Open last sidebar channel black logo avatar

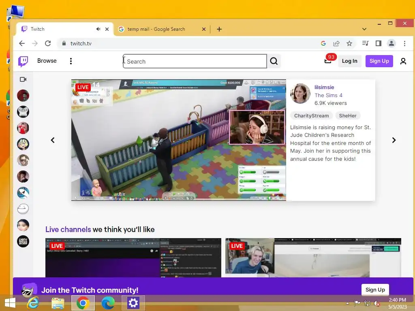(23, 241)
